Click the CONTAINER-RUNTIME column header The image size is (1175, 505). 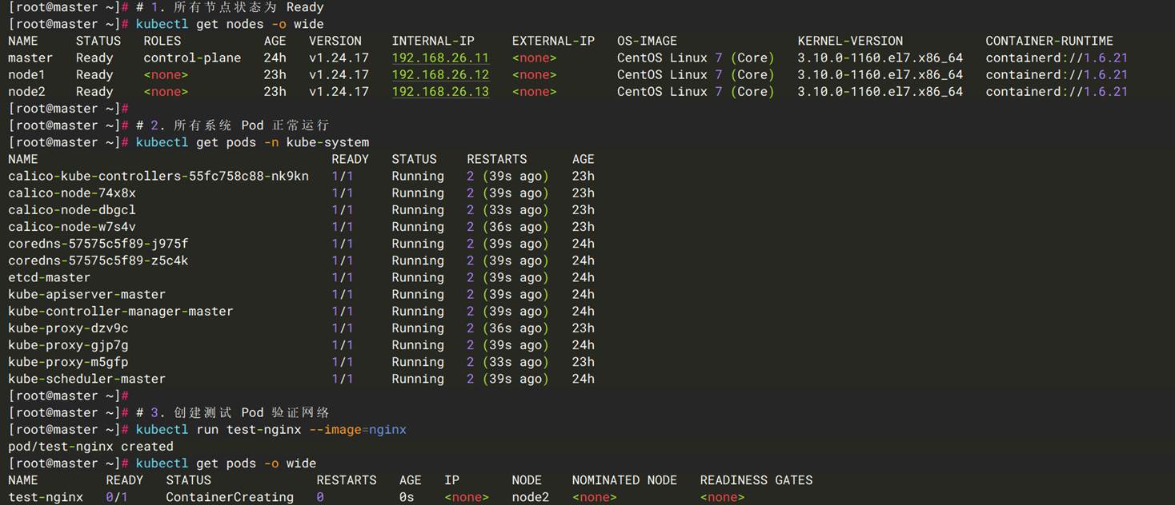click(x=1049, y=41)
